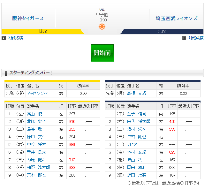Open player 新井 良太 link
This screenshot has width=205, height=190.
[36, 152]
